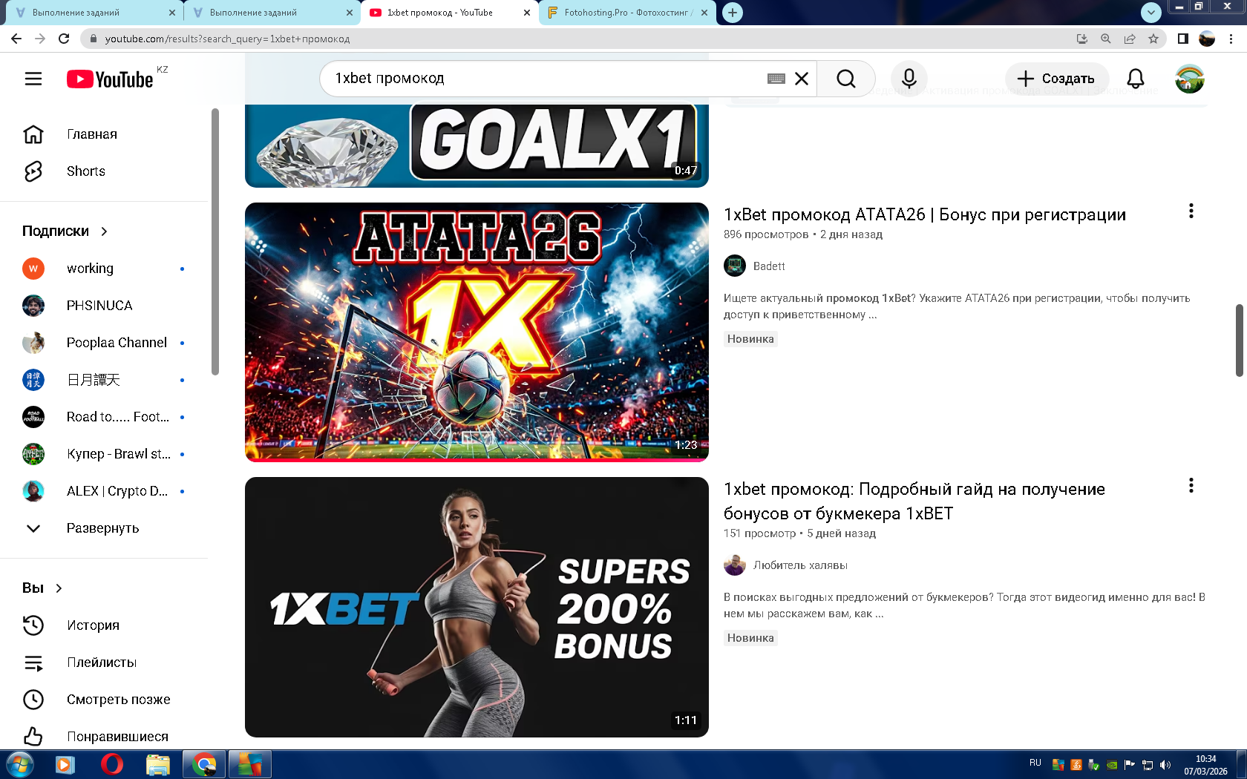
Task: Switch to Chrome on the taskbar
Action: (204, 764)
